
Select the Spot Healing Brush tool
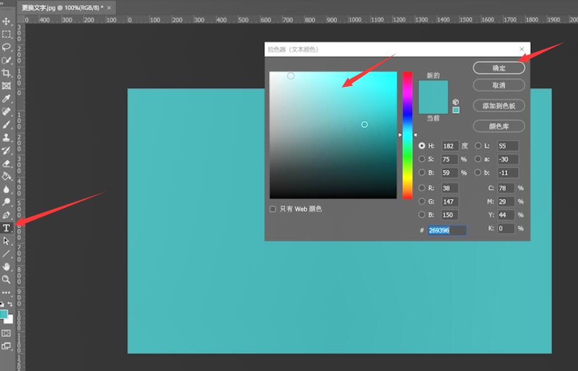point(6,112)
